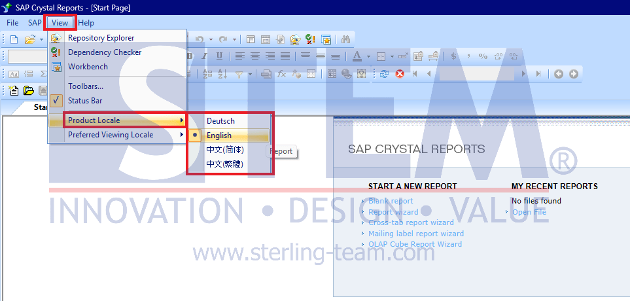
Task: Toggle the Status Bar checkmark option
Action: (85, 101)
